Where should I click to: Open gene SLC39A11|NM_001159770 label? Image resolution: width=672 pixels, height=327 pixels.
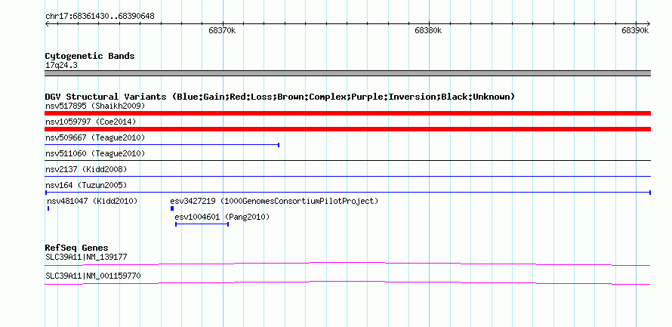point(93,276)
